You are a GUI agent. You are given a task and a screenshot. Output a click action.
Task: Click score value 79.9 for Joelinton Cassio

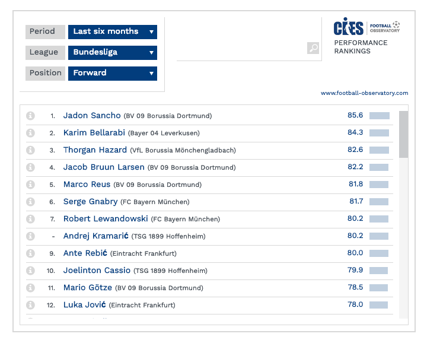pyautogui.click(x=355, y=270)
